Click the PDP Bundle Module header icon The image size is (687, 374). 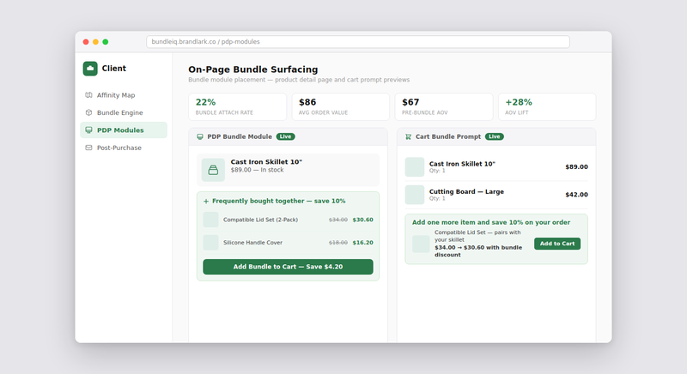pyautogui.click(x=200, y=136)
